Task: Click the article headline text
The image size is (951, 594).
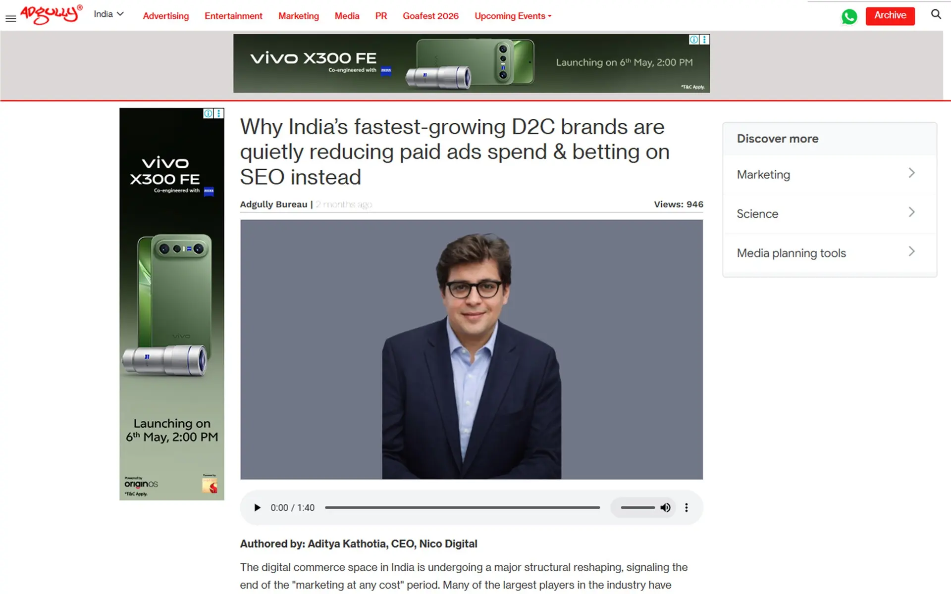Action: coord(455,151)
